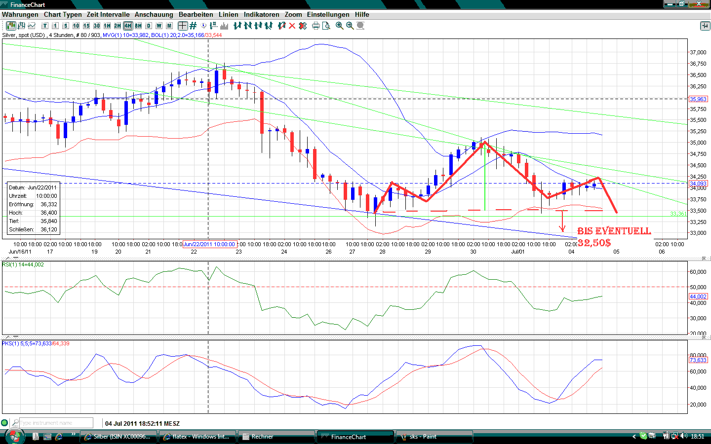Viewport: 711px width, 444px height.
Task: Switch to bar chart type icon
Action: pyautogui.click(x=21, y=26)
